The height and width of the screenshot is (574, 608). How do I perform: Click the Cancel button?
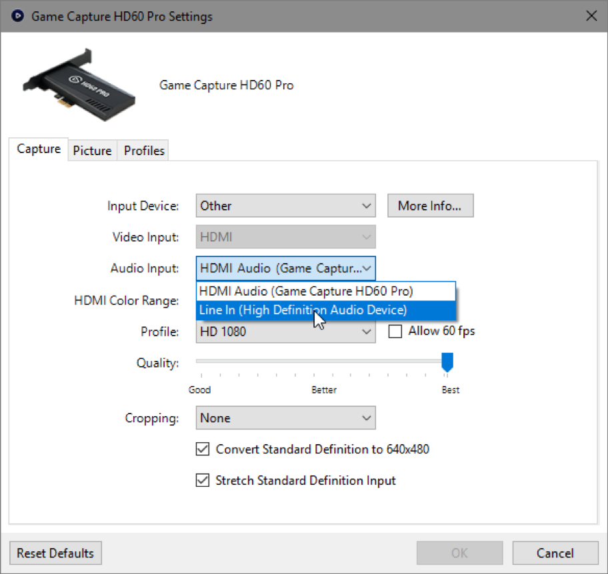[555, 553]
